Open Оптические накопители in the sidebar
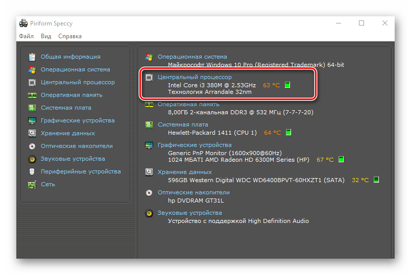411x275 pixels. (x=77, y=146)
